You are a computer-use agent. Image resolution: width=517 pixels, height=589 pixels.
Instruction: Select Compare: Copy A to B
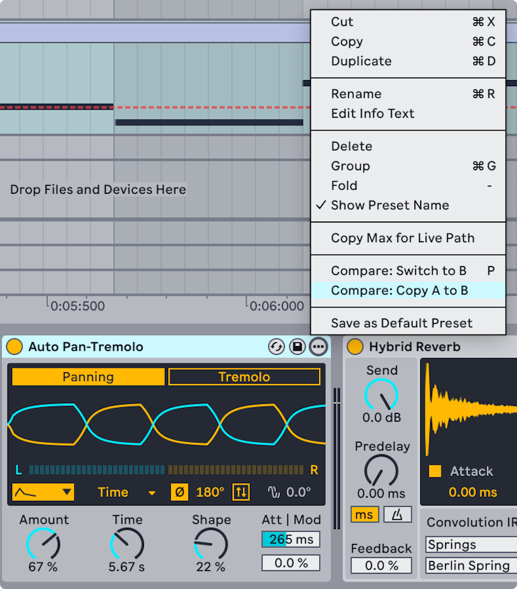[x=408, y=290]
